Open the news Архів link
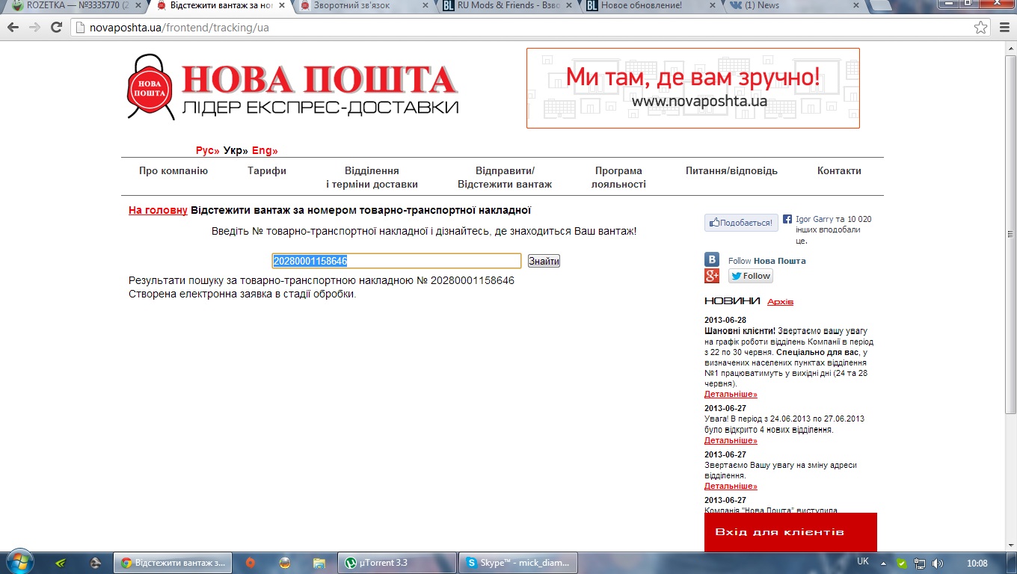This screenshot has height=574, width=1017. 780,302
